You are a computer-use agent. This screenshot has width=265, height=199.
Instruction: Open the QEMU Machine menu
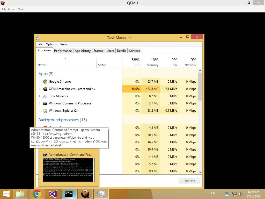click(8, 9)
